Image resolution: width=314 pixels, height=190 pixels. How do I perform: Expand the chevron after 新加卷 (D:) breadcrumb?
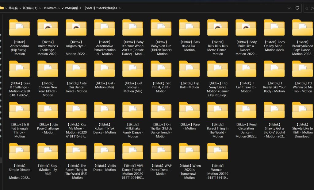[40, 8]
